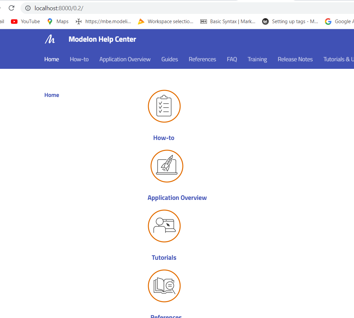Image resolution: width=354 pixels, height=318 pixels.
Task: Open the Maps bookmark
Action: click(58, 22)
